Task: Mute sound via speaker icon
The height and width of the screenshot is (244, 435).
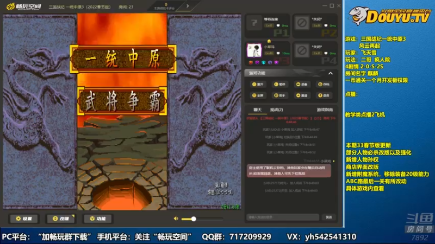Action: (176, 219)
